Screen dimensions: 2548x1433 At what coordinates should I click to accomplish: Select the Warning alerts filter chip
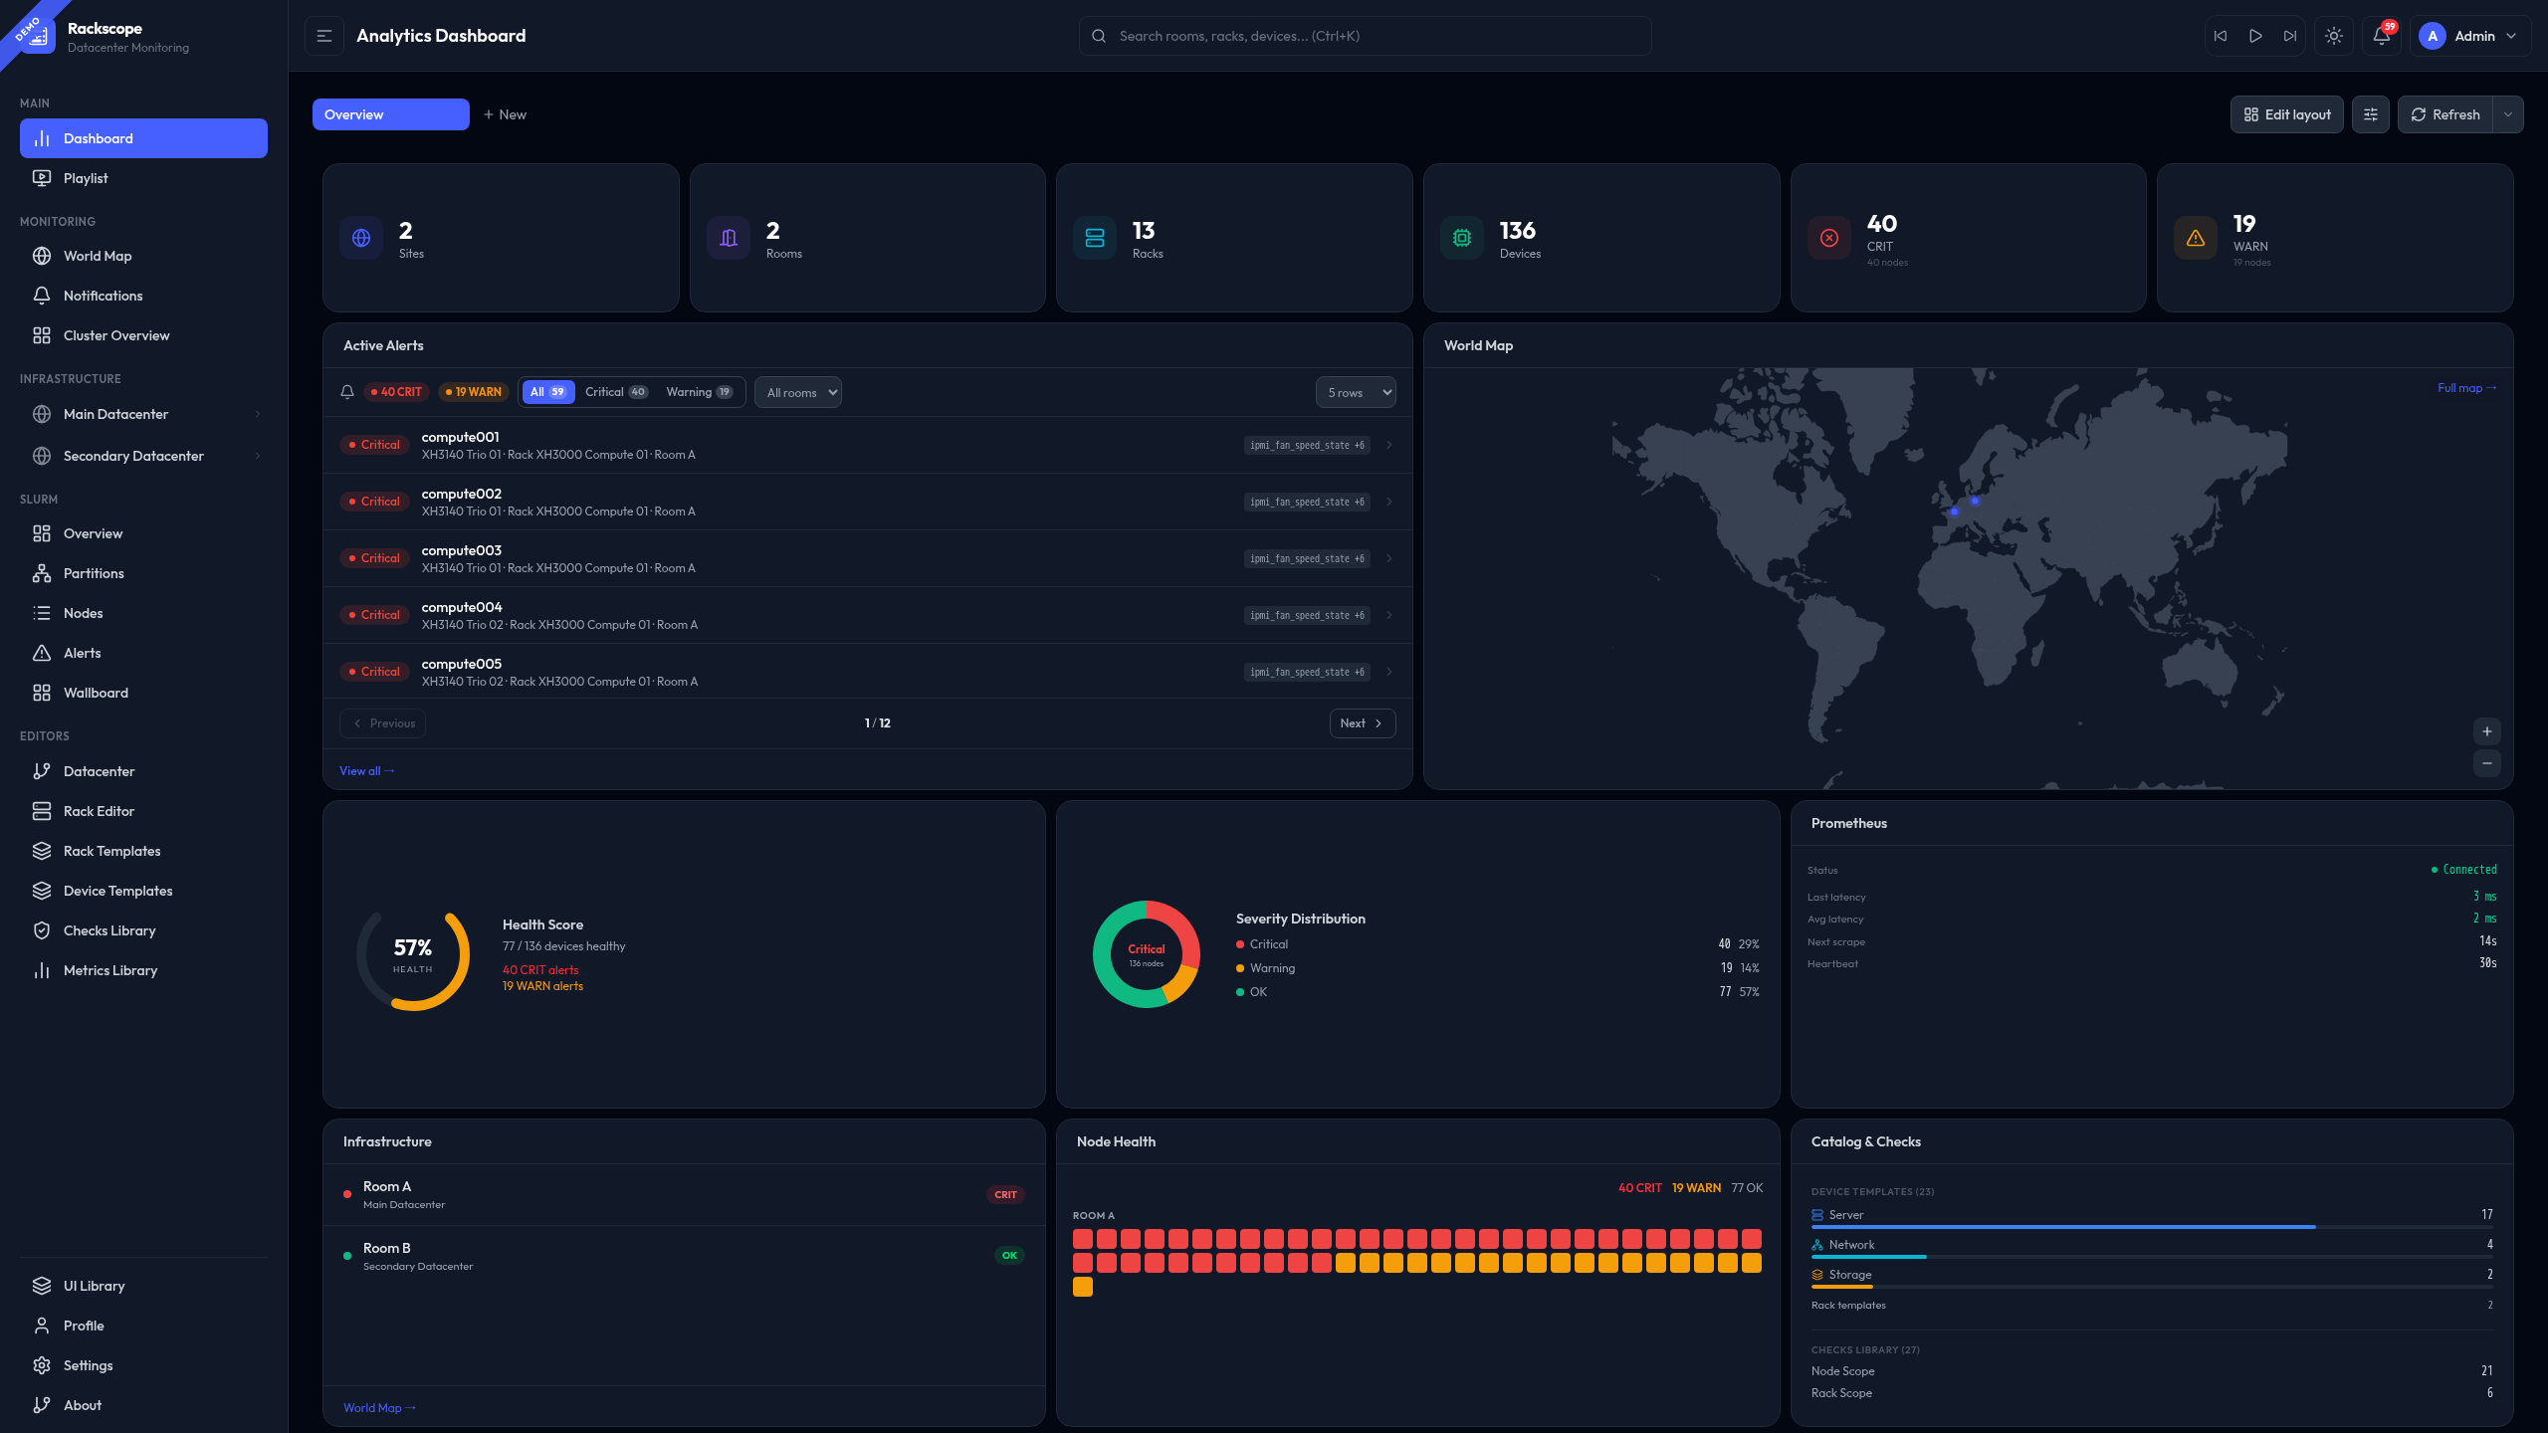700,392
